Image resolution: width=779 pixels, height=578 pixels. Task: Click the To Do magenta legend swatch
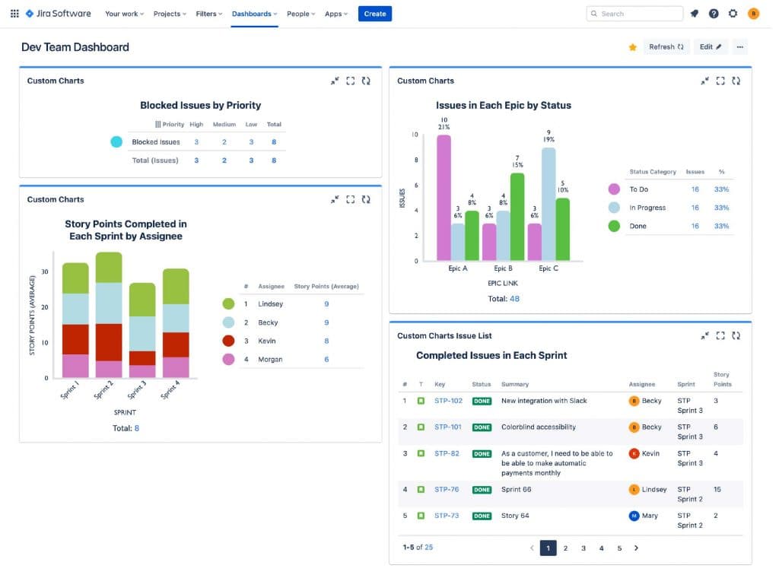614,189
